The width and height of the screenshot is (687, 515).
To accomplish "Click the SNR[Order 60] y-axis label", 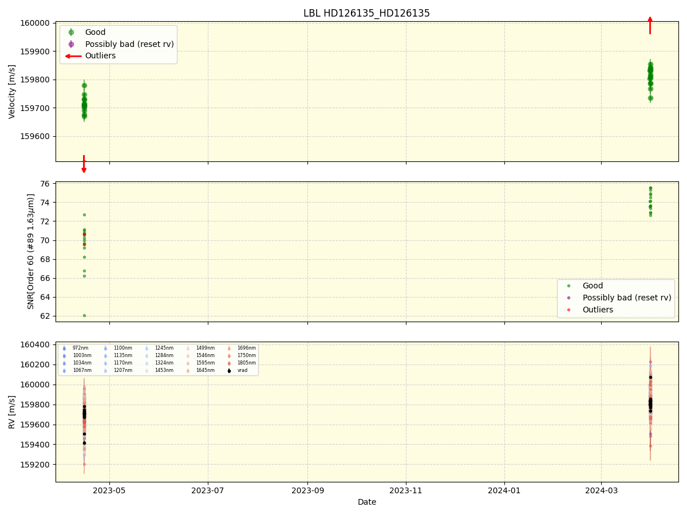I will tap(31, 251).
